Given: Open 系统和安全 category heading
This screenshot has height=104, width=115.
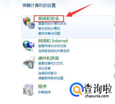Looking at the screenshot, I should (49, 18).
